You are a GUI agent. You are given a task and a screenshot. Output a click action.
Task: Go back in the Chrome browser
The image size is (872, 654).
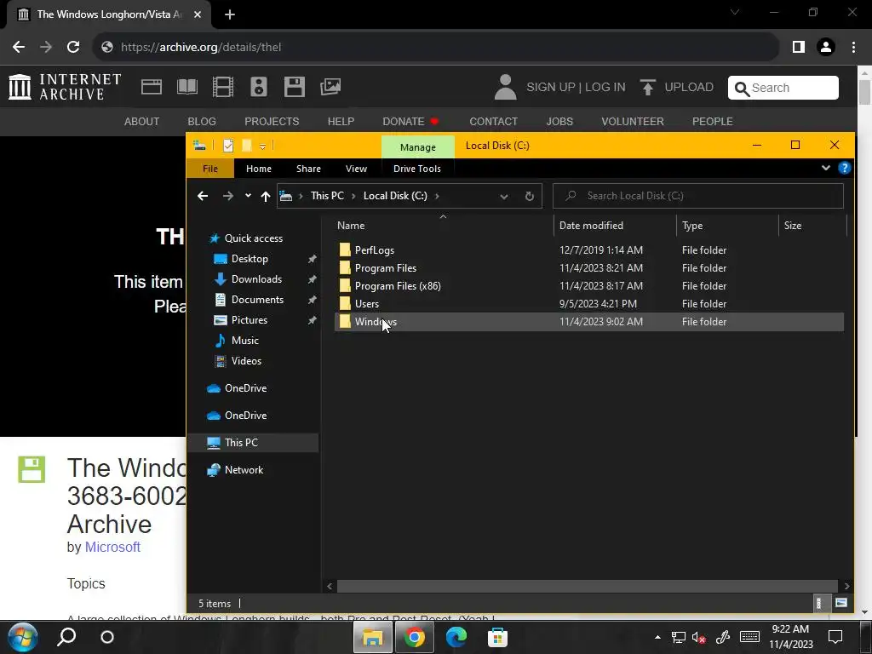pos(19,48)
